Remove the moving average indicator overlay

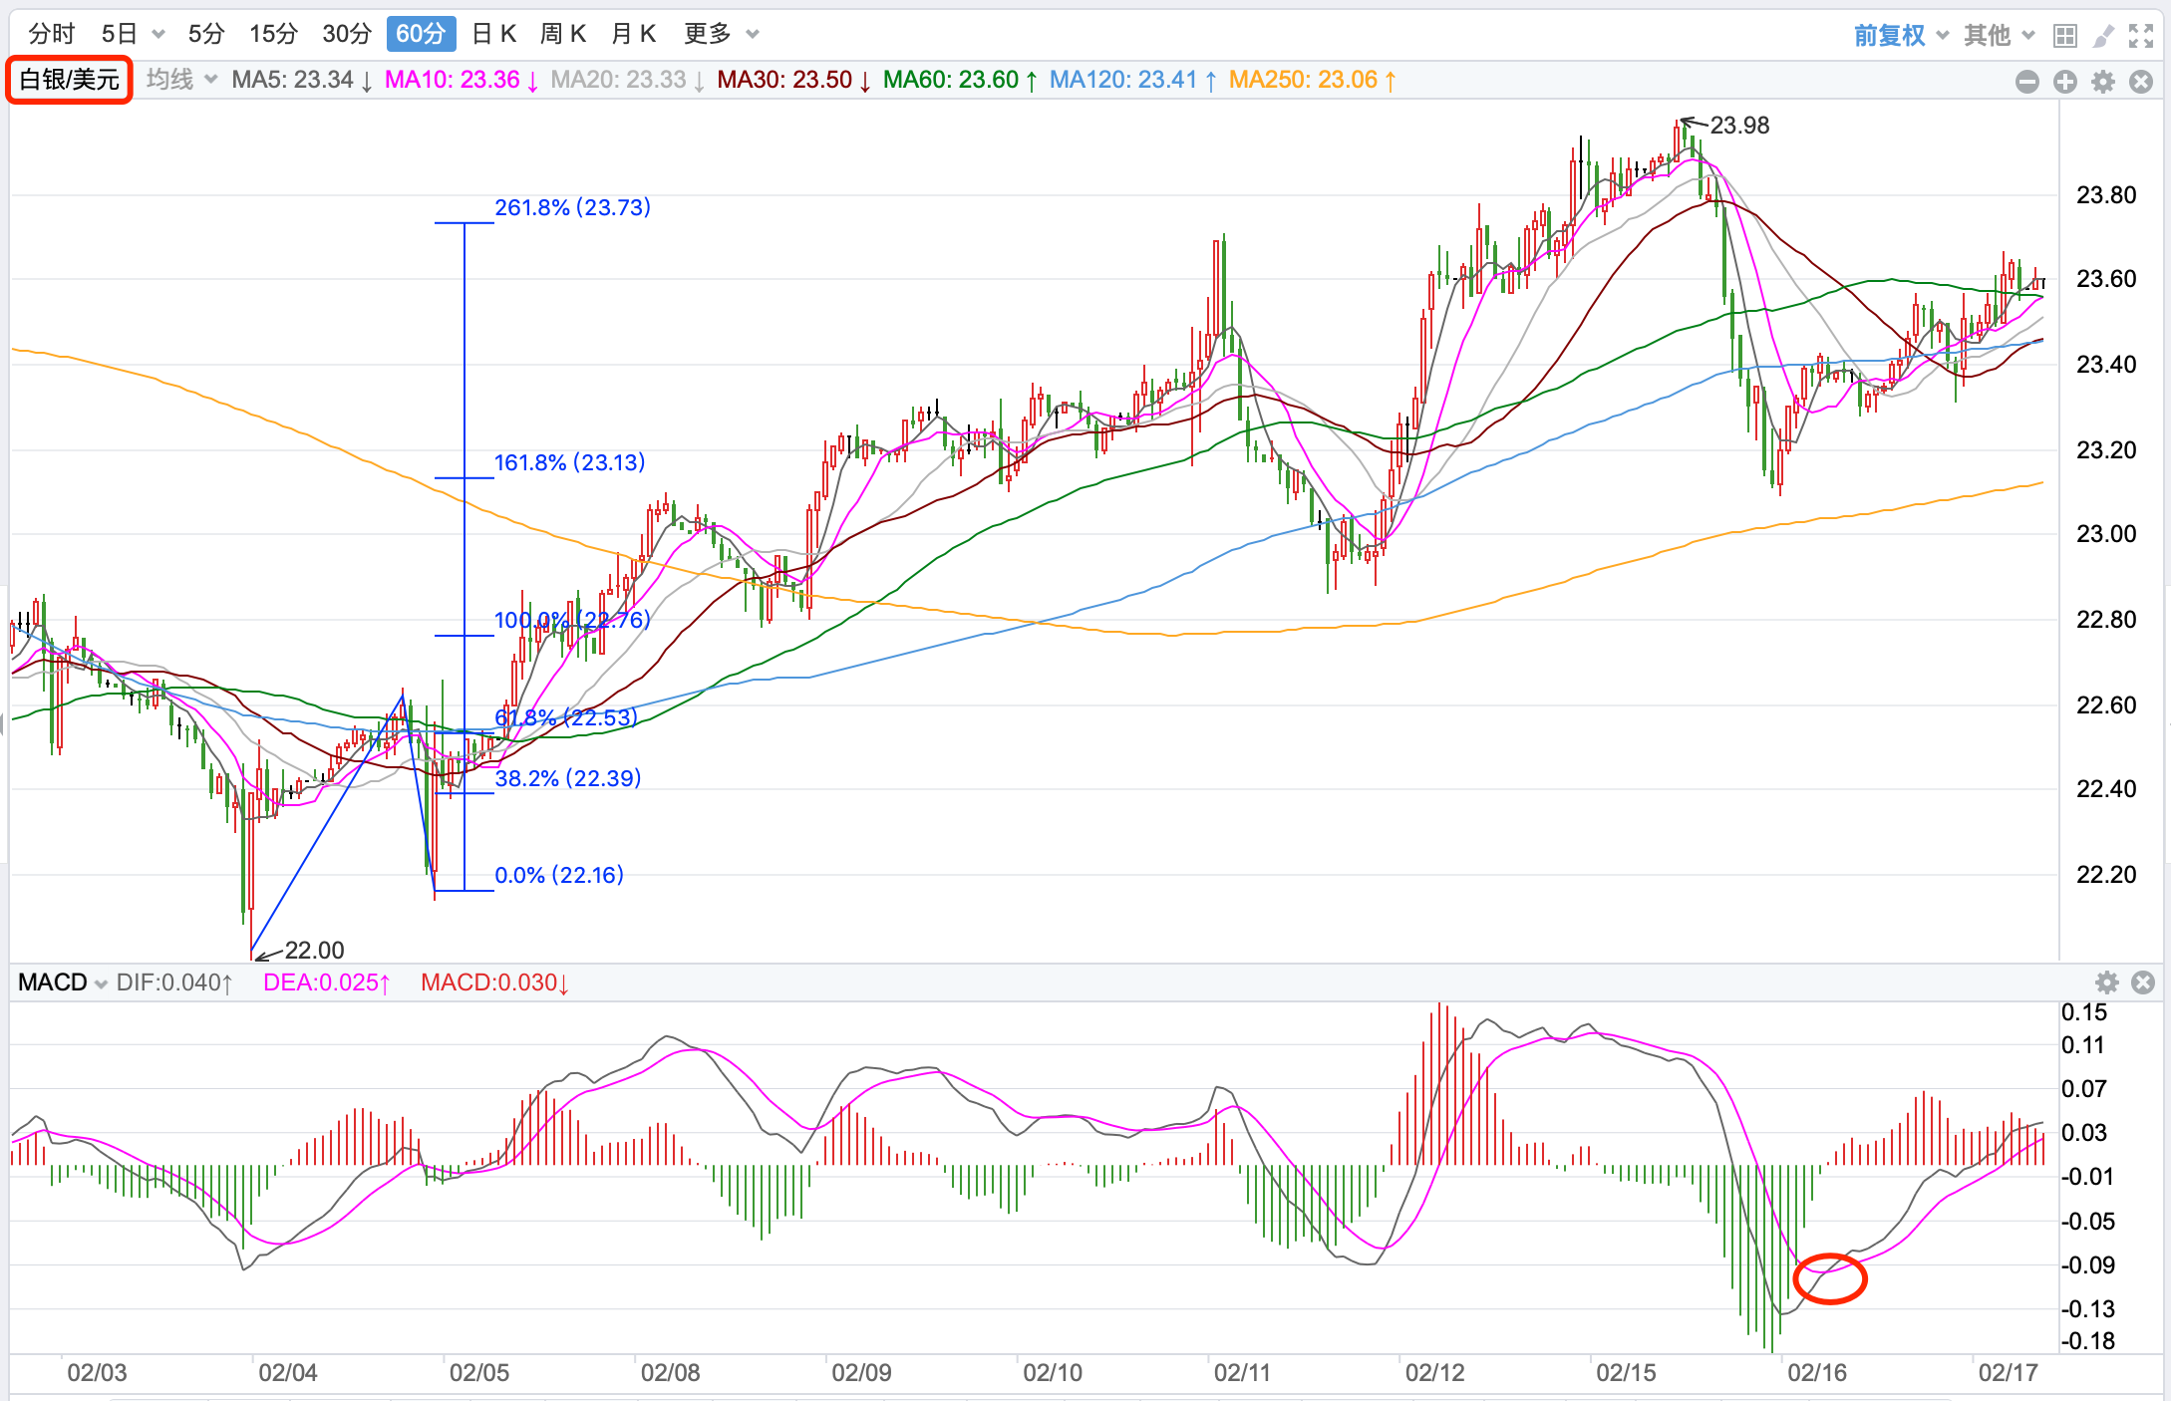pos(2141,82)
